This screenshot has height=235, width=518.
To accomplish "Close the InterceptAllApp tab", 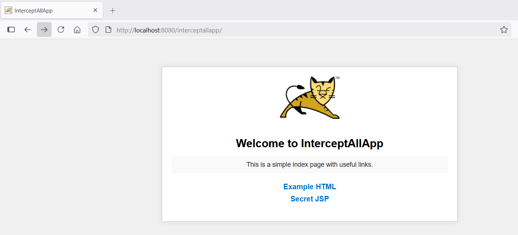I will click(95, 10).
